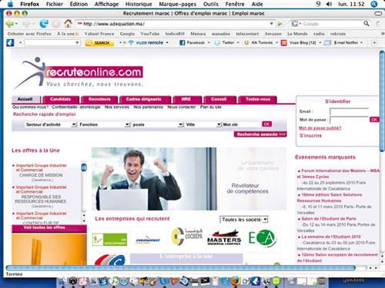Expand the Ville dropdown
This screenshot has width=385, height=288.
click(203, 124)
